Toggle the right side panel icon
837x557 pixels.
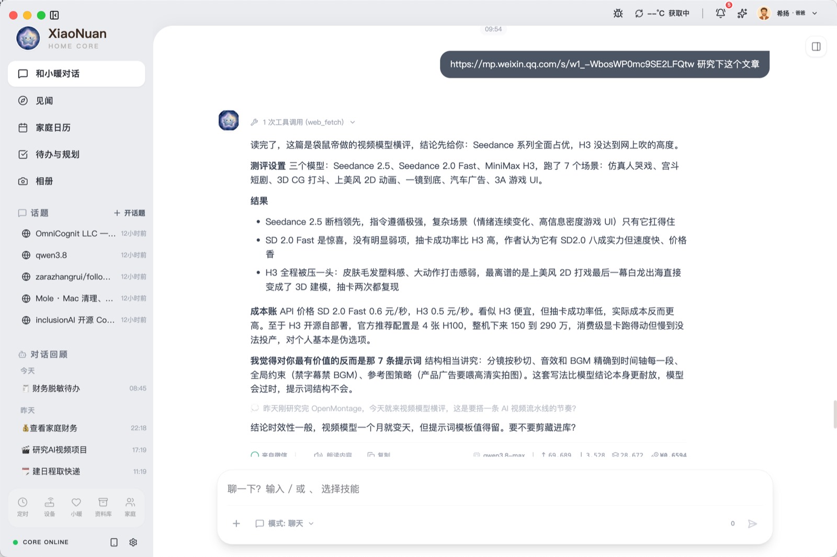[x=816, y=47]
